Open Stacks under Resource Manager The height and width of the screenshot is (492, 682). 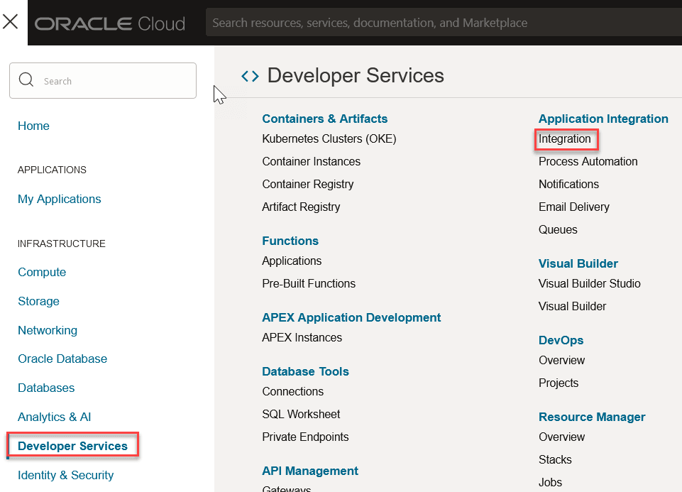pos(555,459)
